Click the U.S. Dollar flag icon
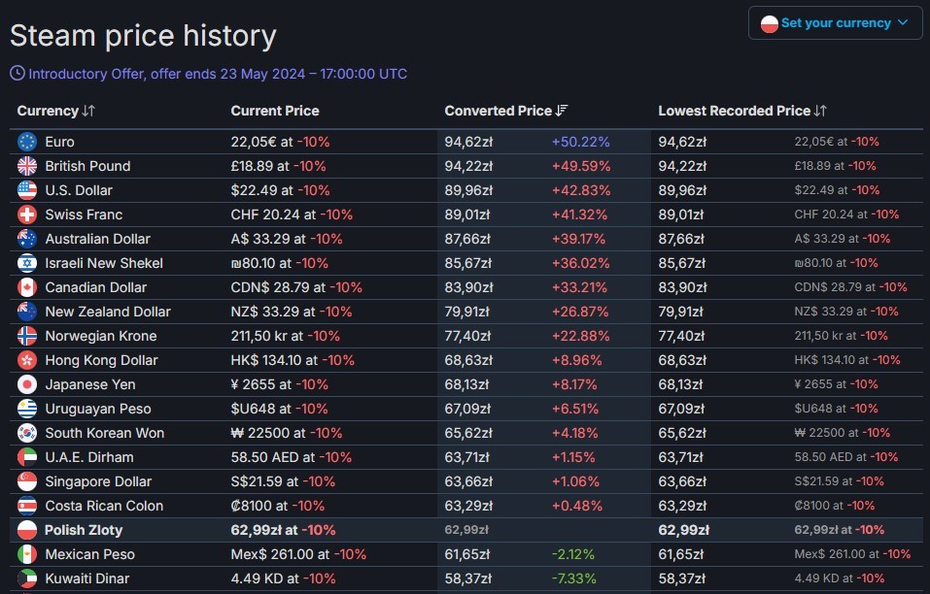This screenshot has height=594, width=930. pyautogui.click(x=26, y=190)
